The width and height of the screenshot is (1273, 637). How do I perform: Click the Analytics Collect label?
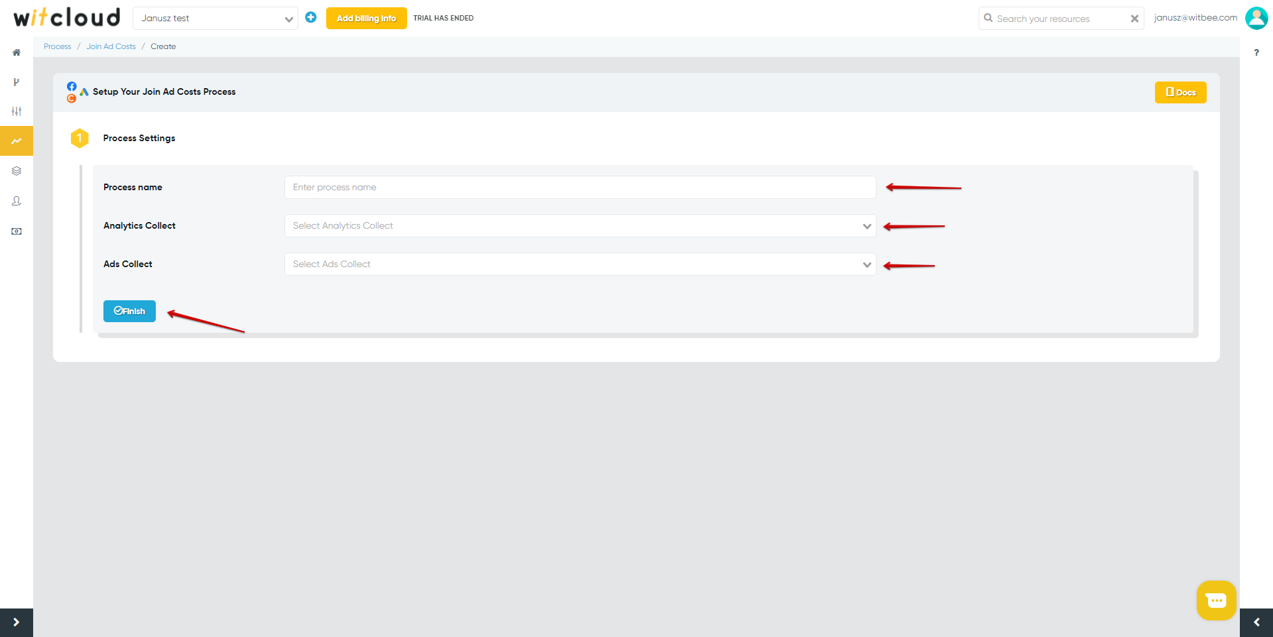coord(139,226)
